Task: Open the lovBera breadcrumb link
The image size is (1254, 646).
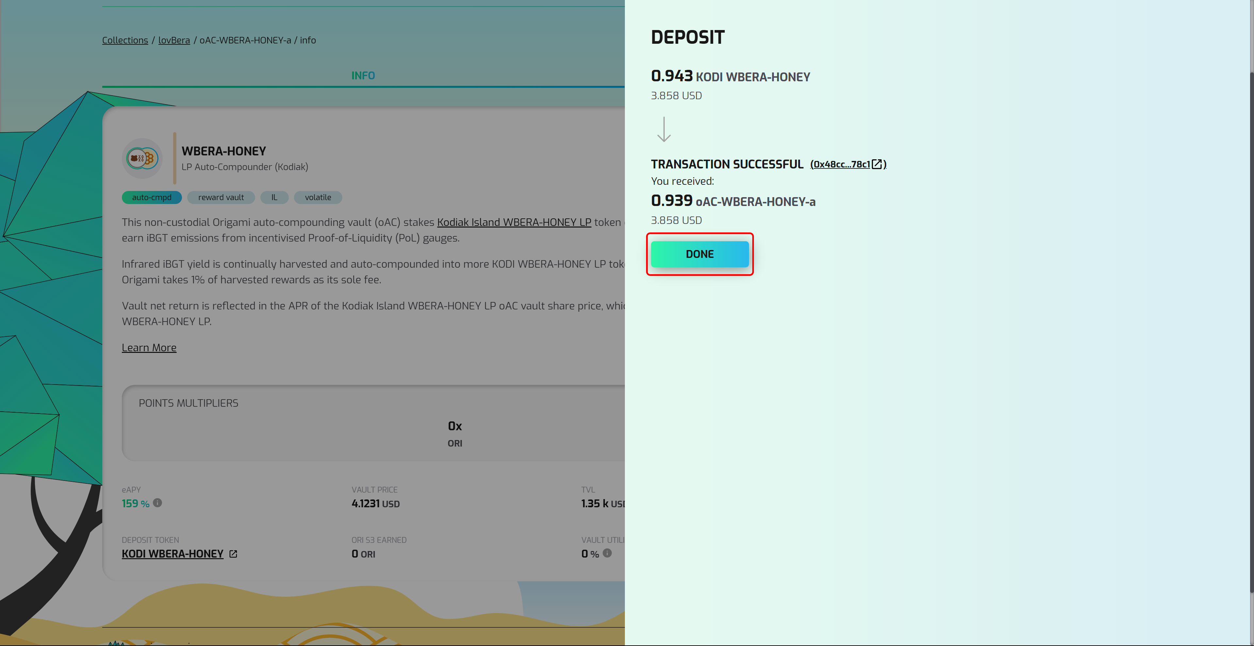Action: (x=174, y=40)
